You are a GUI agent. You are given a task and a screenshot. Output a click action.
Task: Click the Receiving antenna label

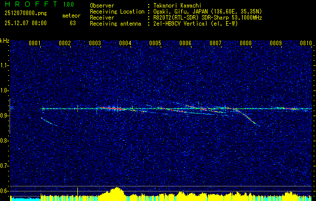pos(116,24)
